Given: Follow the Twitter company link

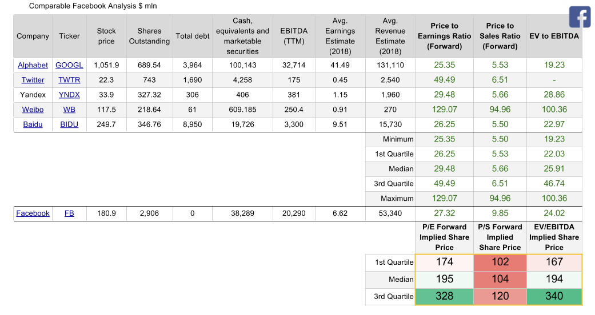Looking at the screenshot, I should (33, 80).
